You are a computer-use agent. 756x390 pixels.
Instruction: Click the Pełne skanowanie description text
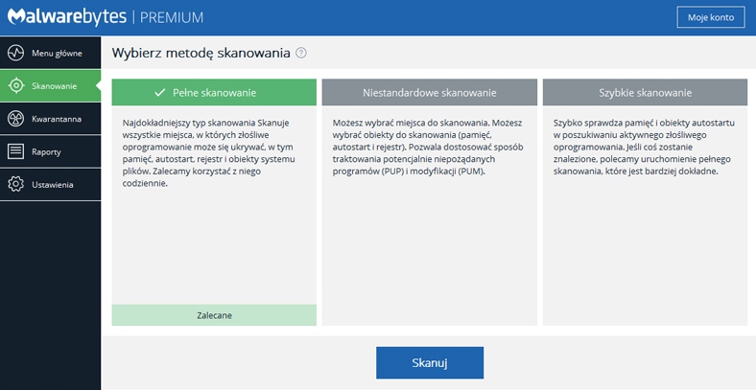[x=209, y=153]
